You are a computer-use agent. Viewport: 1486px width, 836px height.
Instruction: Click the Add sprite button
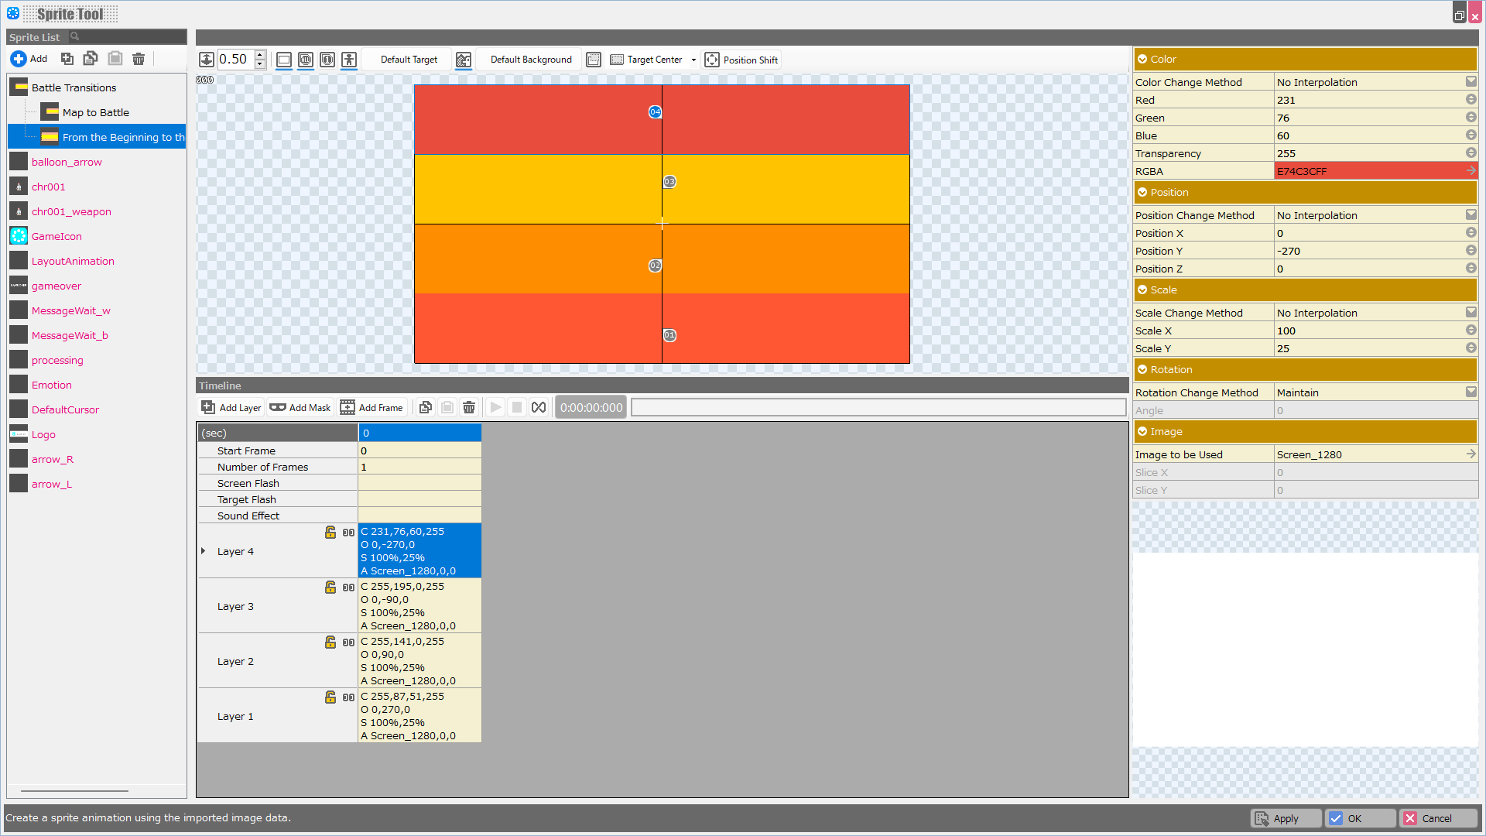click(x=29, y=59)
